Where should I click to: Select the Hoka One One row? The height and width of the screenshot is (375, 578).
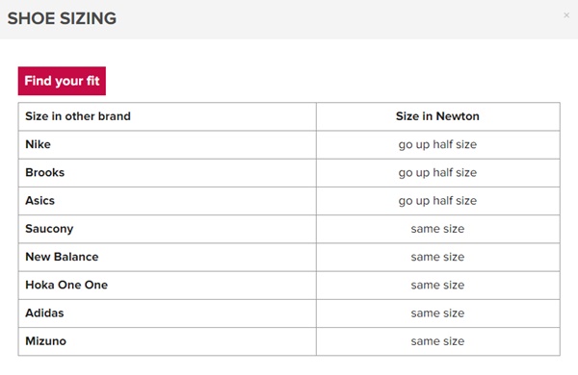pos(289,286)
